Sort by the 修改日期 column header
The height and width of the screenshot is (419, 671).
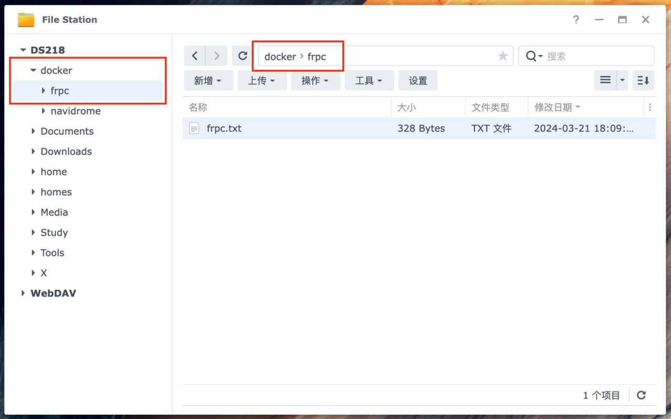click(x=553, y=107)
